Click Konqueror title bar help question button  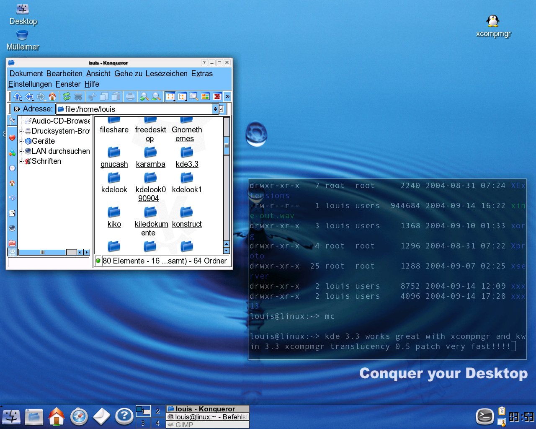click(204, 62)
